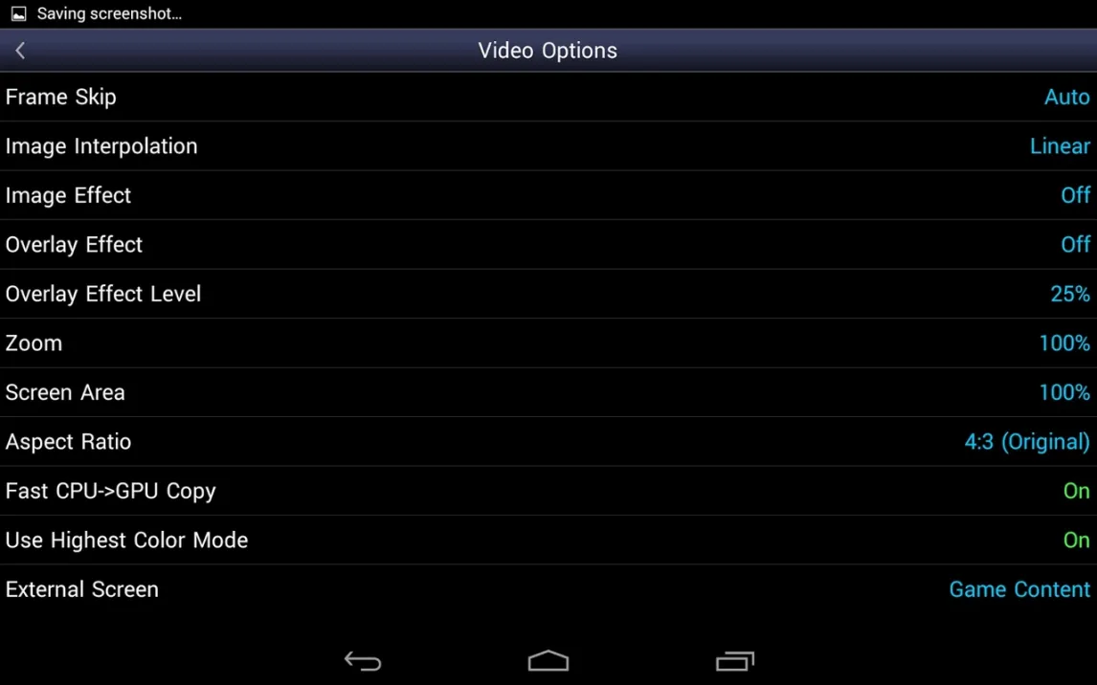
Task: Open Frame Skip Auto selection
Action: [x=1067, y=97]
